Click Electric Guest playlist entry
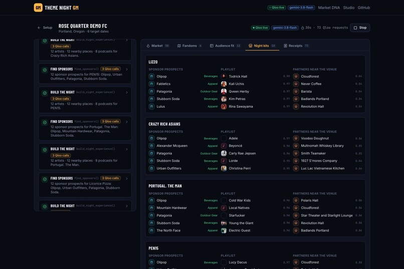 coord(255,230)
